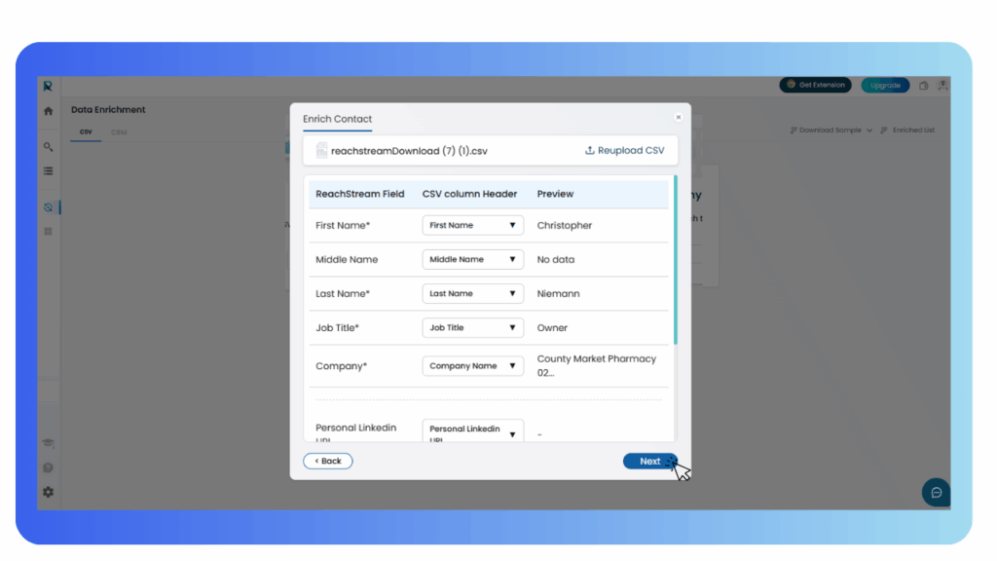The width and height of the screenshot is (997, 561).
Task: Open the Last Name column header dropdown
Action: point(472,294)
